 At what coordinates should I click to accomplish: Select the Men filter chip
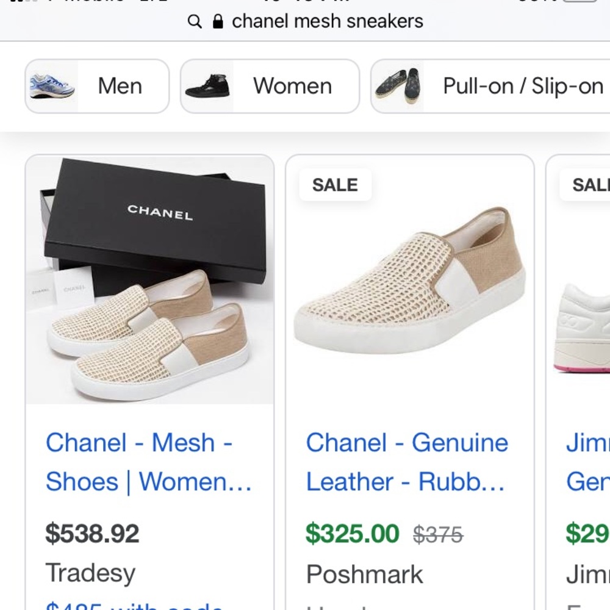click(x=97, y=86)
